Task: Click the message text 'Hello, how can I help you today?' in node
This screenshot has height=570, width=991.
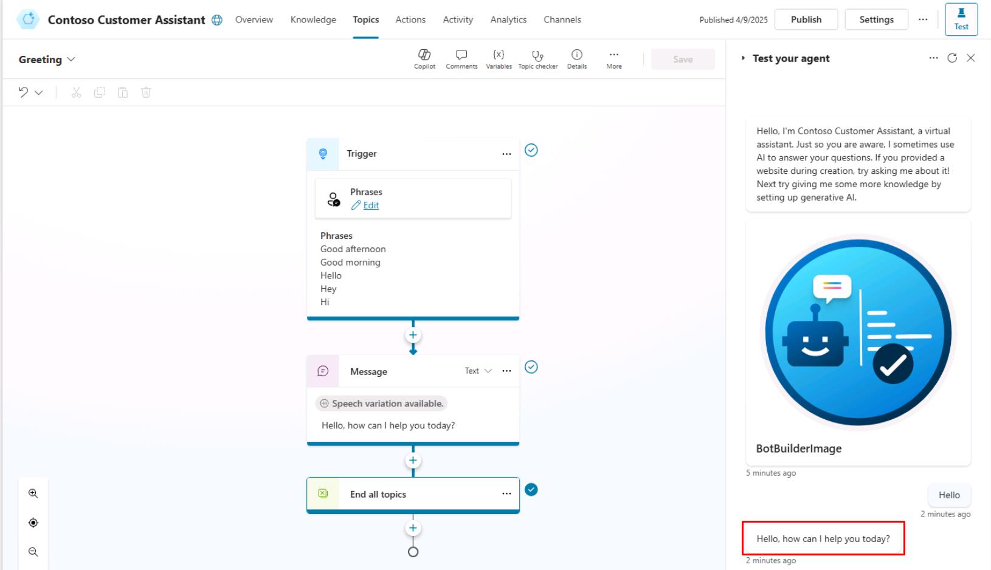Action: click(x=388, y=425)
